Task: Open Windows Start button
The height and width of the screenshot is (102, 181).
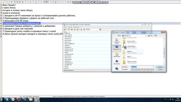Action: tap(1, 99)
